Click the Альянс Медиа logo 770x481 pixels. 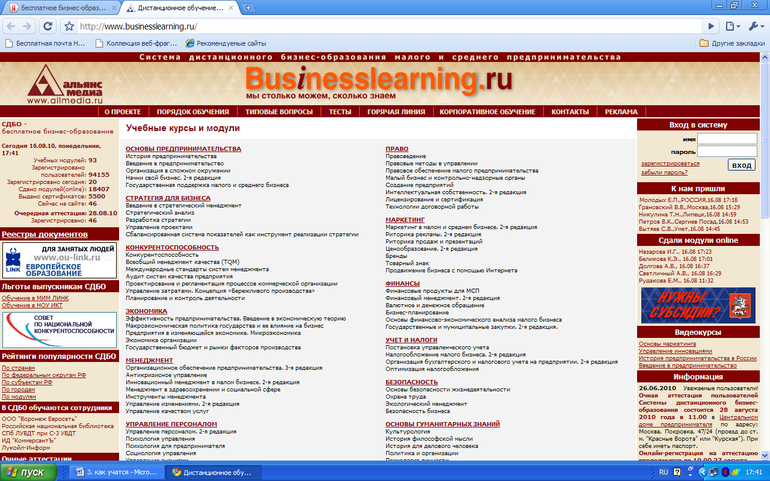point(65,84)
